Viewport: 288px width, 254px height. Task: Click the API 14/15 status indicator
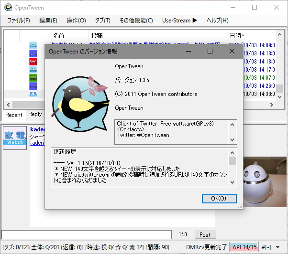click(x=244, y=247)
